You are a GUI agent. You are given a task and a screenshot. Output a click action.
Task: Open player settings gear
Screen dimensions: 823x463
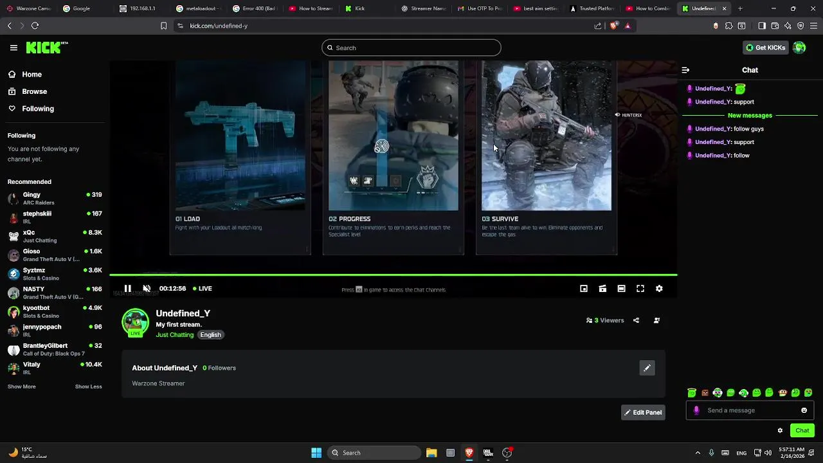tap(659, 289)
